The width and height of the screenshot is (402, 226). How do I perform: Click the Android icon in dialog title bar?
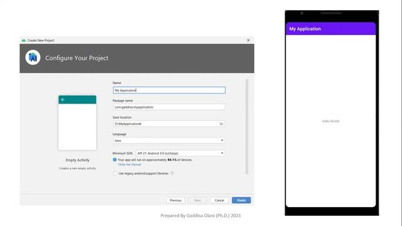tap(24, 40)
